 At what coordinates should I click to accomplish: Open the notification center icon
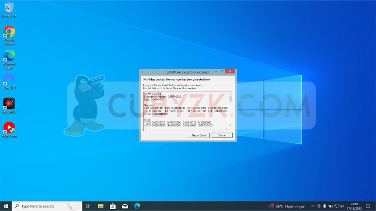click(368, 206)
